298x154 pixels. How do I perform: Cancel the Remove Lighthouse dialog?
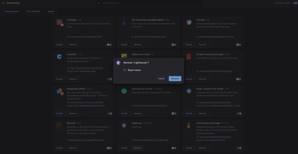pos(161,79)
